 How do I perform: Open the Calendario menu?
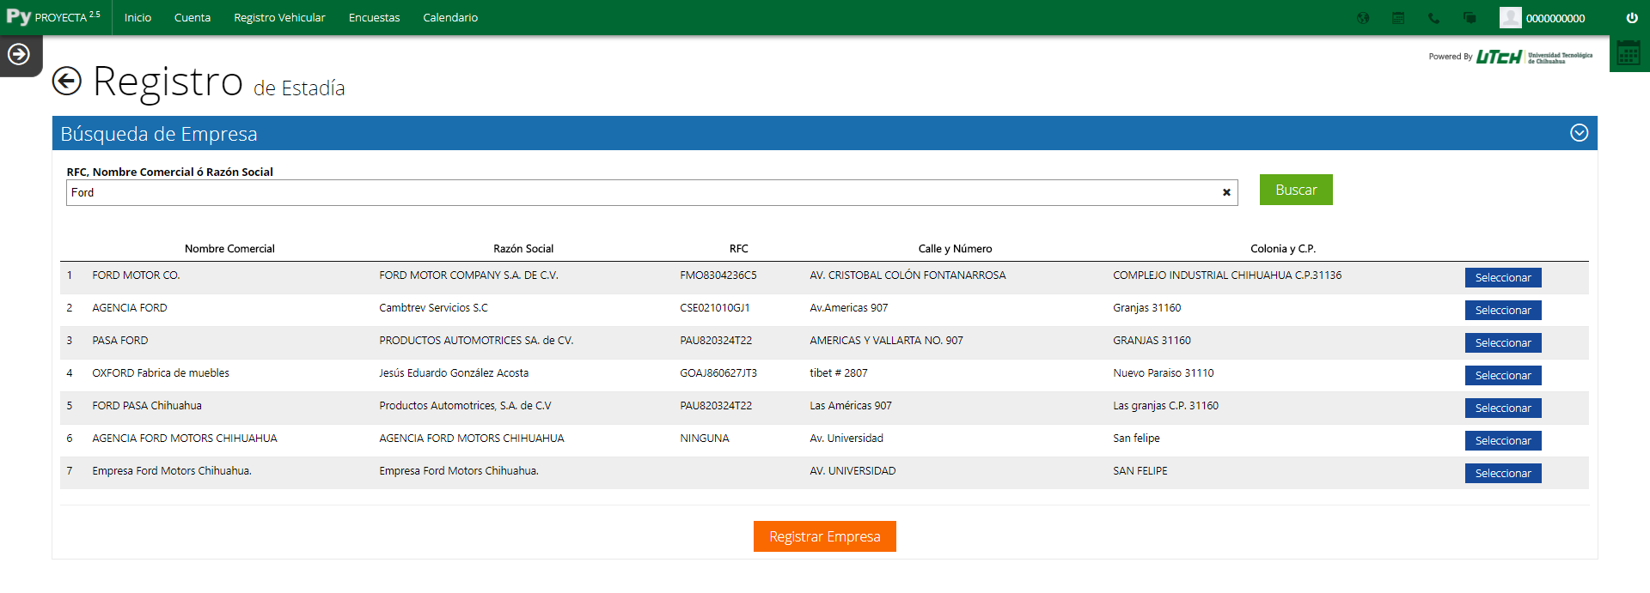pos(450,18)
